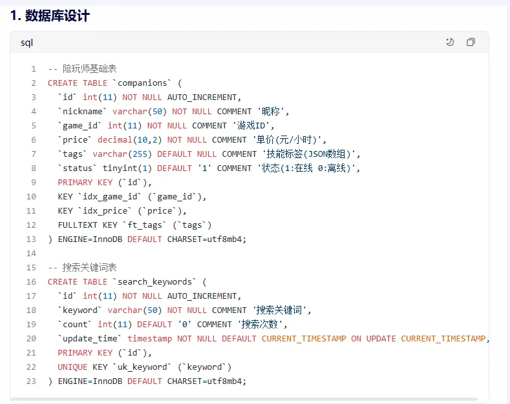Toggle dark mode icon in code header
The width and height of the screenshot is (510, 404).
tap(450, 42)
